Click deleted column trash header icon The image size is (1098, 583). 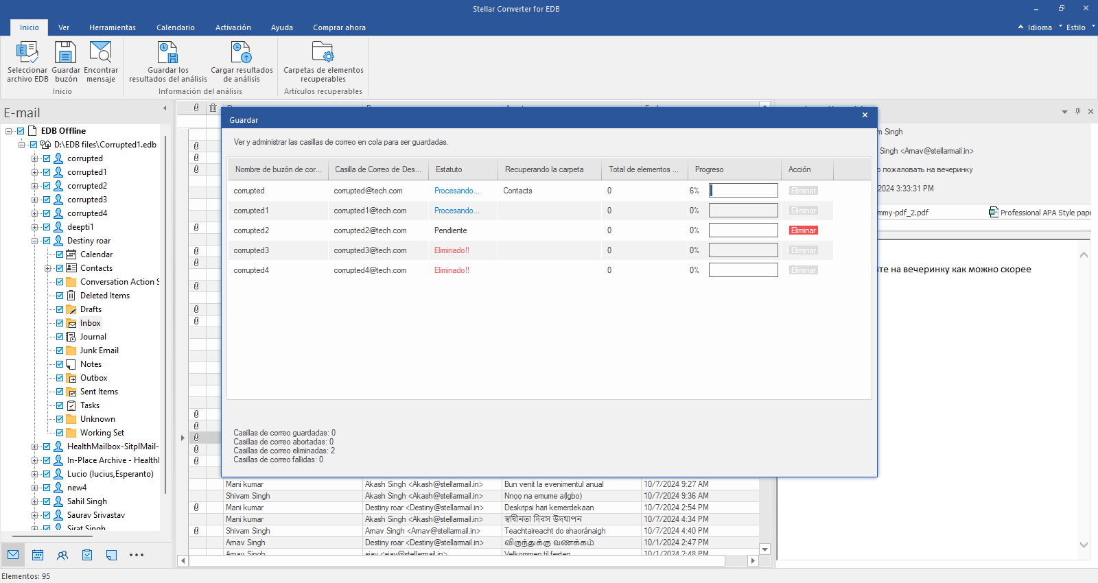click(213, 108)
